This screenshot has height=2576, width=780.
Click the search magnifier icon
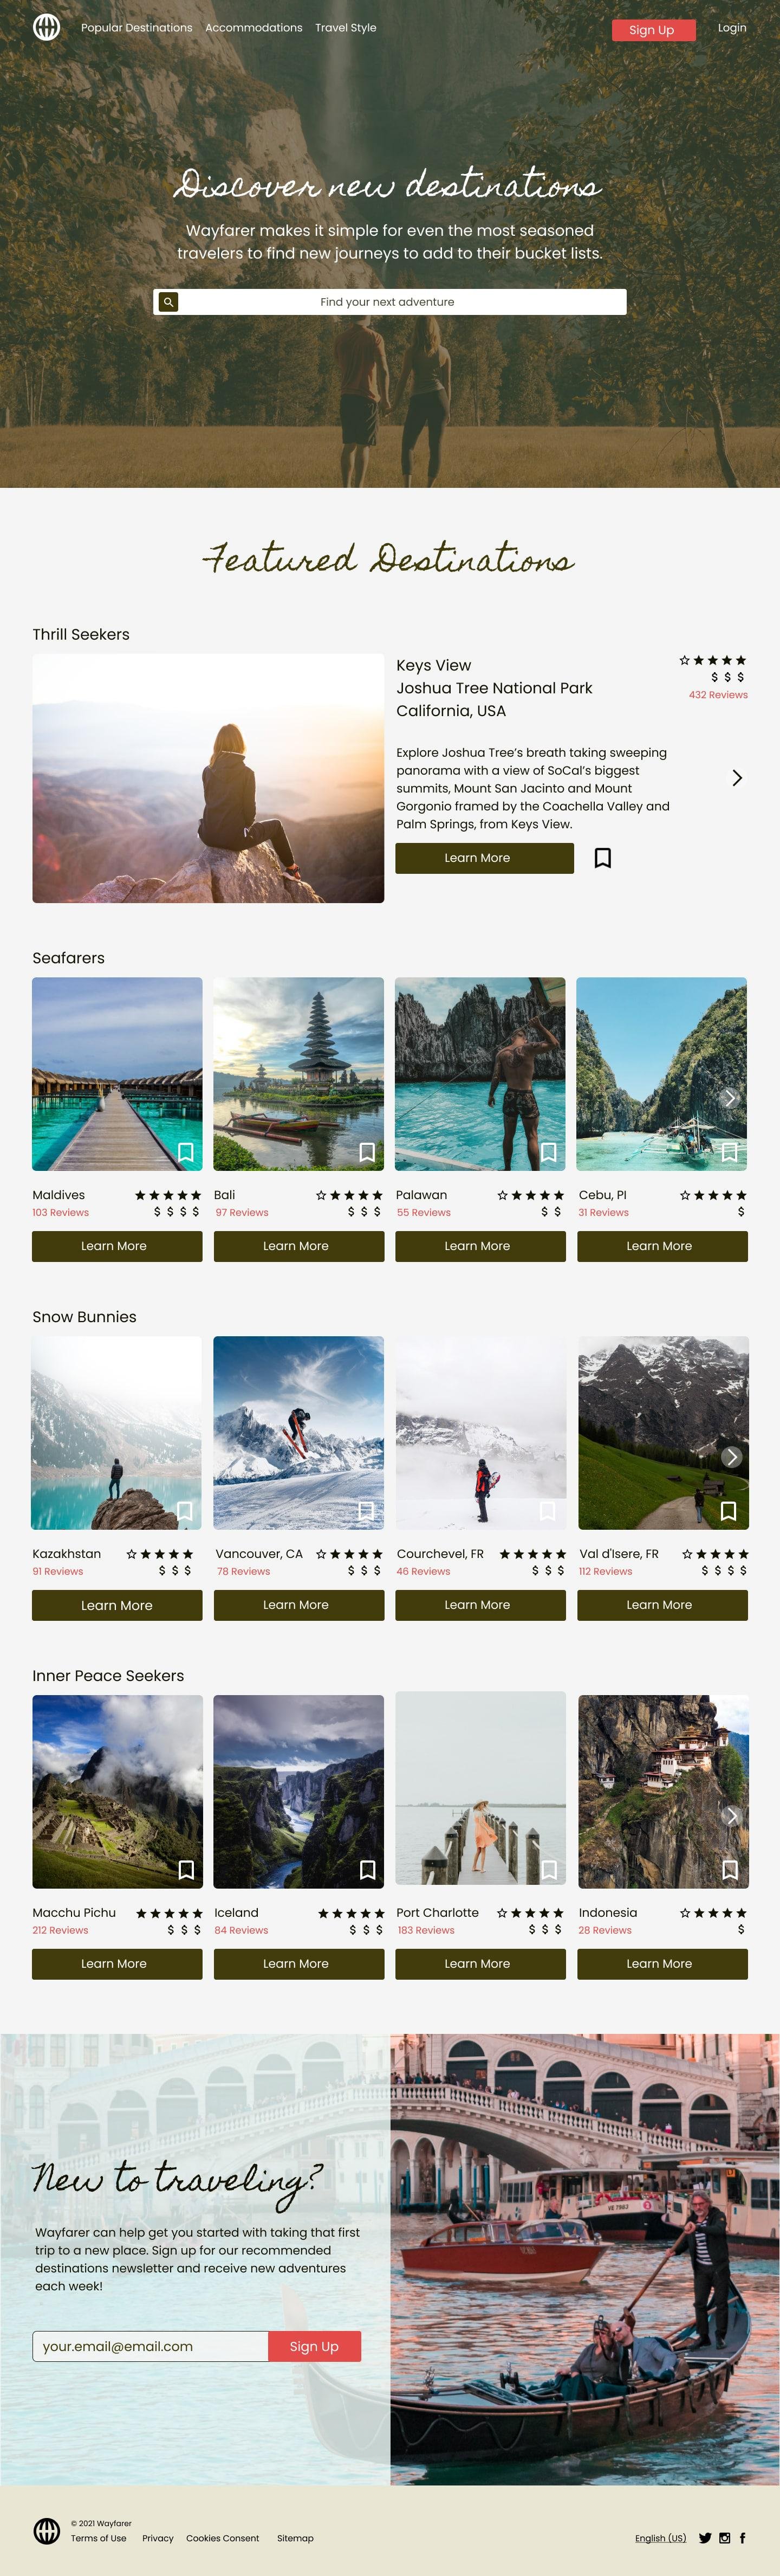(169, 302)
